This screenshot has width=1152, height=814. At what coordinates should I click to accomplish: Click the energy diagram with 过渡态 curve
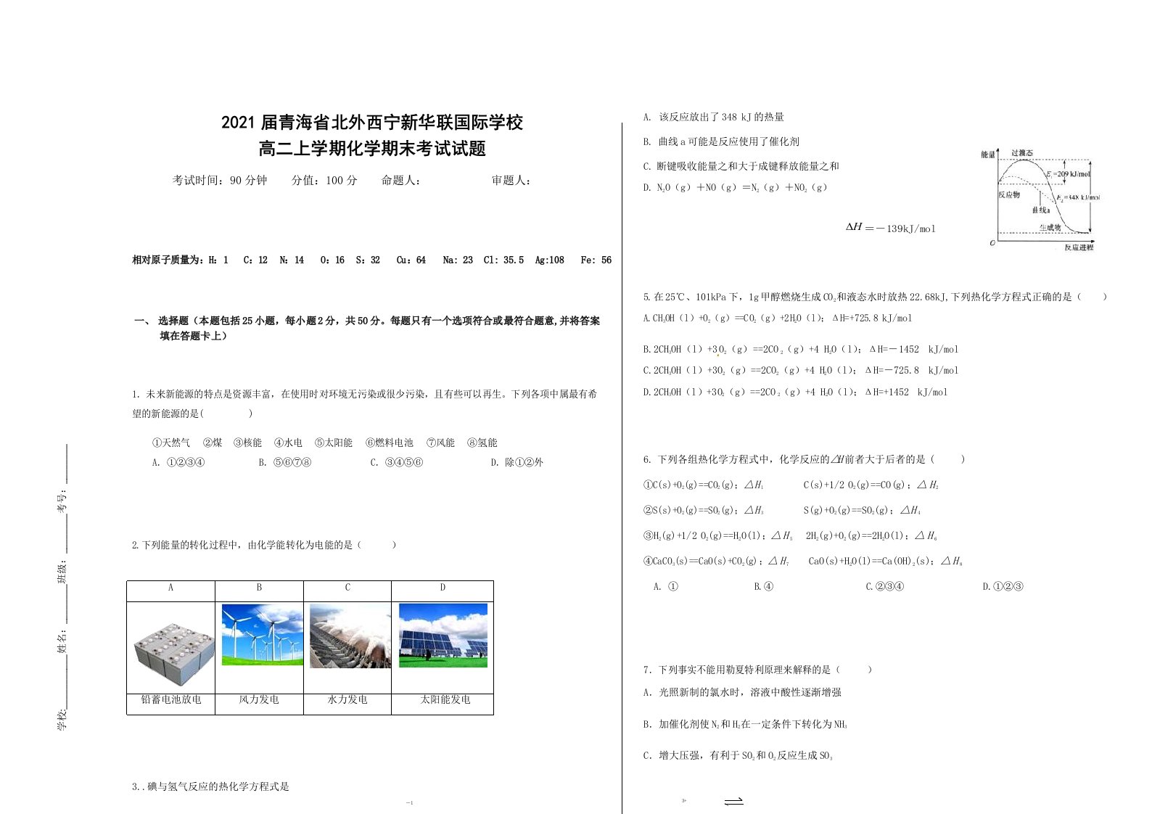coord(1040,198)
